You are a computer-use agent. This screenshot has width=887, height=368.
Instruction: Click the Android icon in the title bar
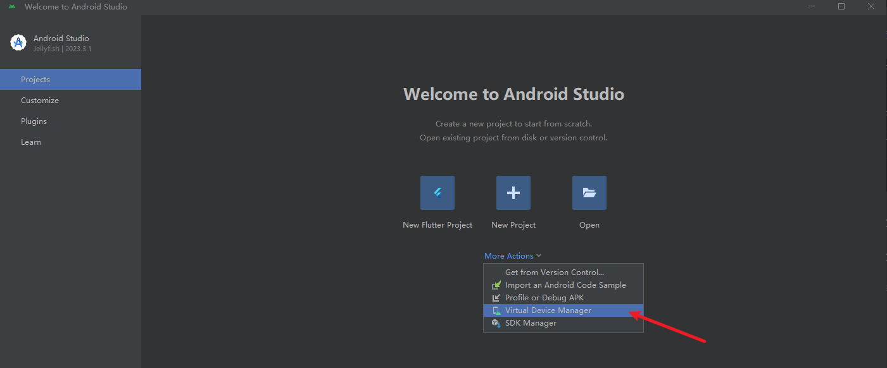12,7
